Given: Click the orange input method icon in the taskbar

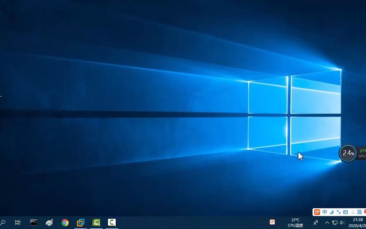Looking at the screenshot, I should (272, 222).
